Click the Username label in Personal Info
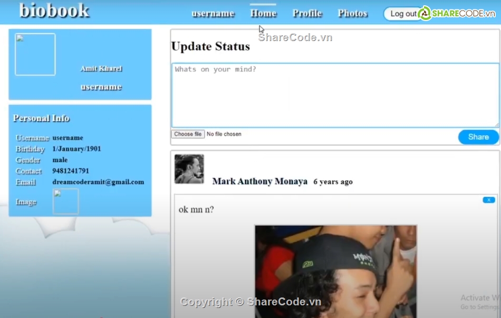The image size is (501, 318). coord(32,138)
